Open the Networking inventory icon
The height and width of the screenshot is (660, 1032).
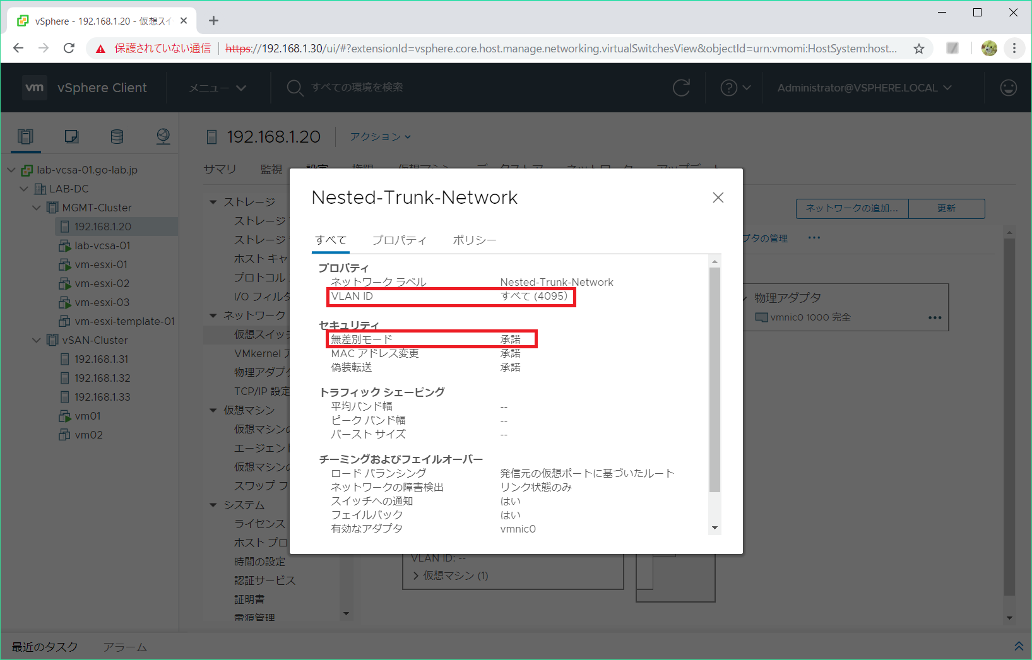tap(163, 136)
